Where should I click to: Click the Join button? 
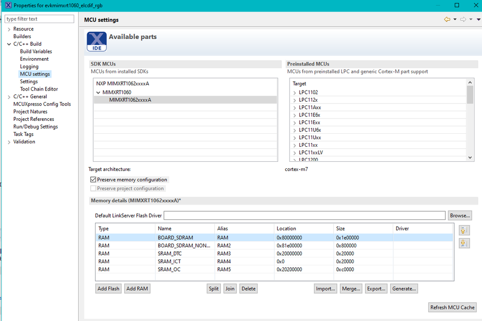coord(230,288)
